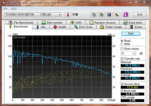Image resolution: width=151 pixels, height=106 pixels.
Task: Uncheck the Access time checkbox
Action: 122,84
